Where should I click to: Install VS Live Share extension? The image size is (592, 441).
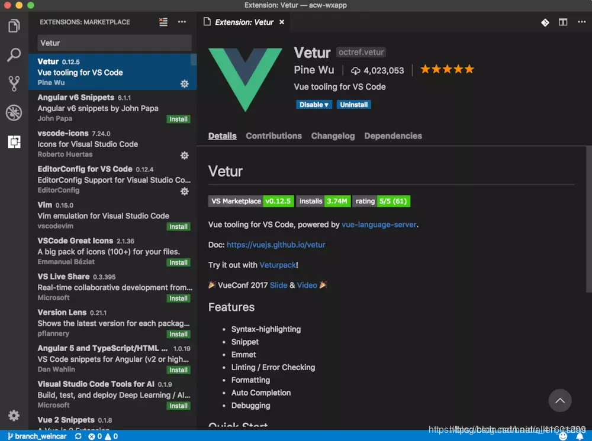click(178, 298)
